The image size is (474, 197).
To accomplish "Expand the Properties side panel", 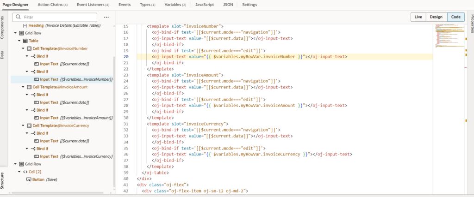I will [x=471, y=26].
